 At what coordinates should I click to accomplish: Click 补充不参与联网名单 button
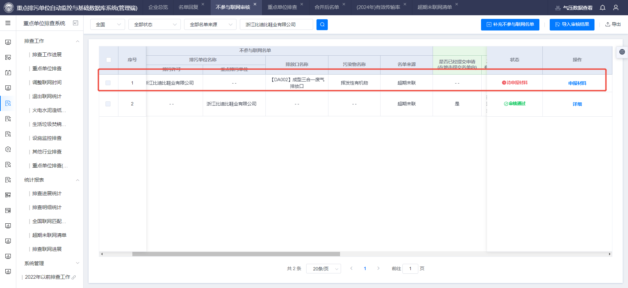tap(510, 25)
